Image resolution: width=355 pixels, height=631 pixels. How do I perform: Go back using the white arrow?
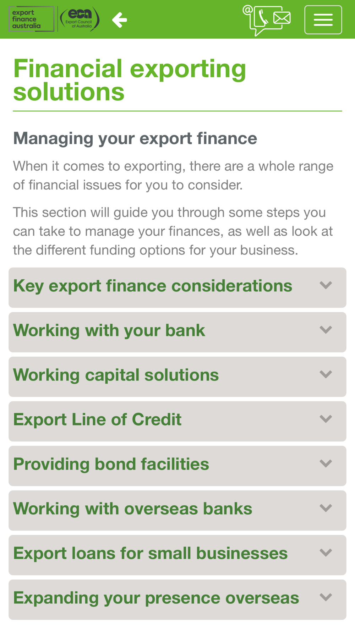[x=119, y=20]
